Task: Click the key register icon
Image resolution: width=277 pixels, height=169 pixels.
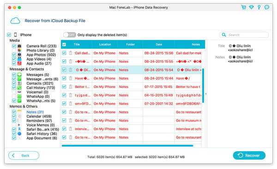Action: click(x=259, y=7)
